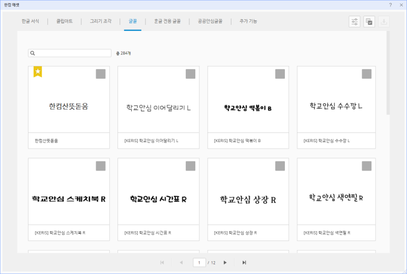This screenshot has height=274, width=407.
Task: Go to the next page
Action: pyautogui.click(x=225, y=263)
